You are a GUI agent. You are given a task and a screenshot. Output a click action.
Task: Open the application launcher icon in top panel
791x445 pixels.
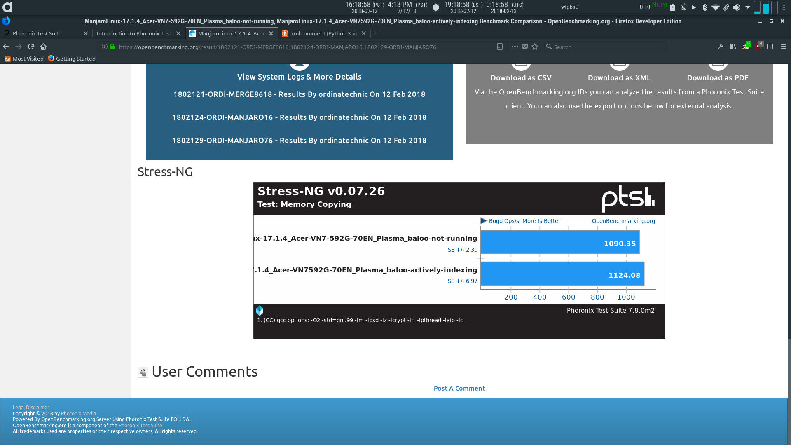point(7,7)
